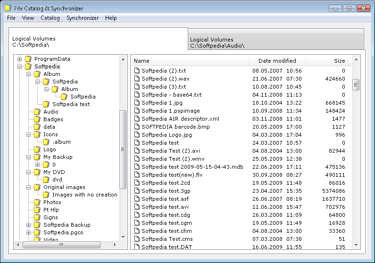The width and height of the screenshot is (375, 263).
Task: Open the File menu
Action: [x=11, y=18]
